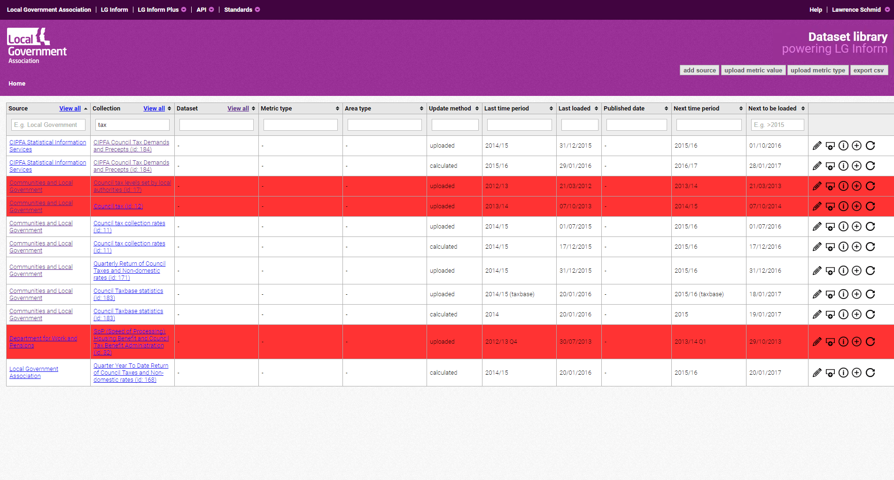Click refresh icon in the SoP Housing Benefit row
Viewport: 894px width, 480px height.
pyautogui.click(x=870, y=342)
